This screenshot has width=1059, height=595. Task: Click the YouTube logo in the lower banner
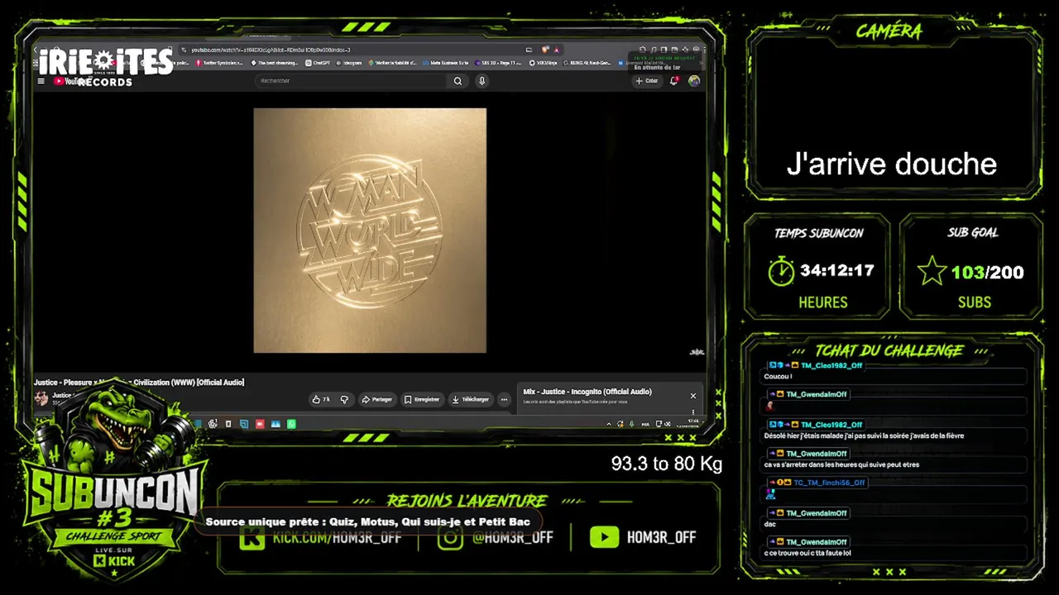(x=604, y=537)
